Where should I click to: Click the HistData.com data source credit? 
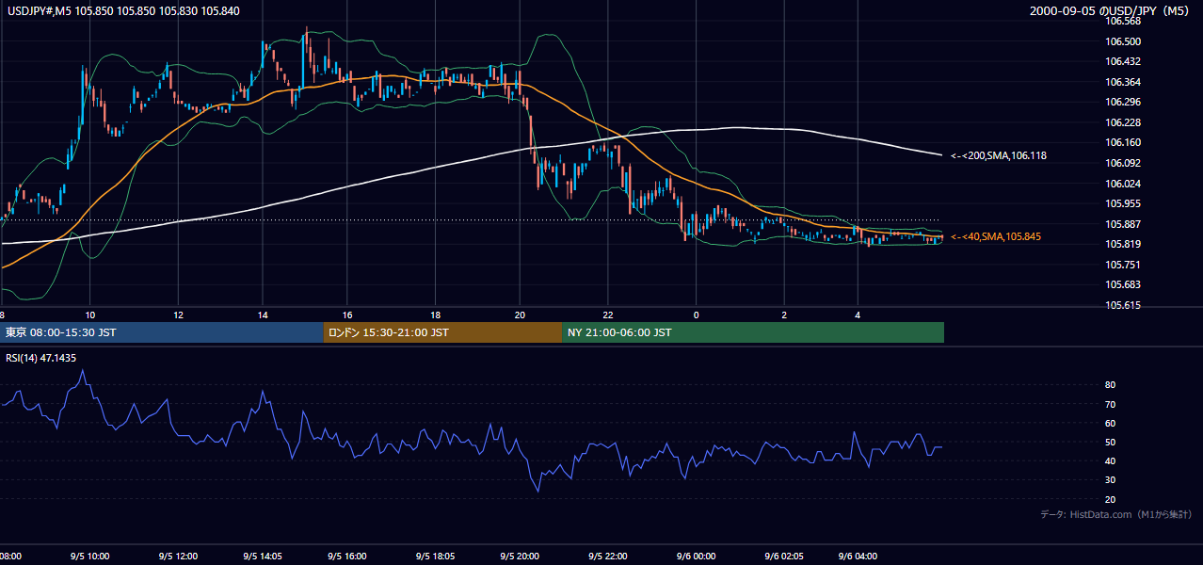tap(1115, 514)
